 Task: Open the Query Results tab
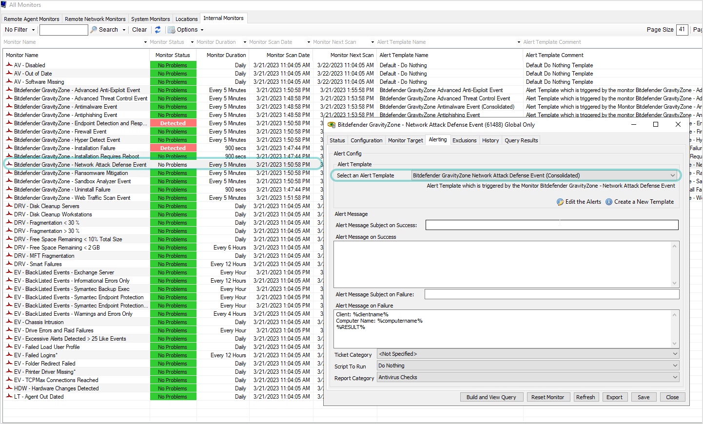521,140
